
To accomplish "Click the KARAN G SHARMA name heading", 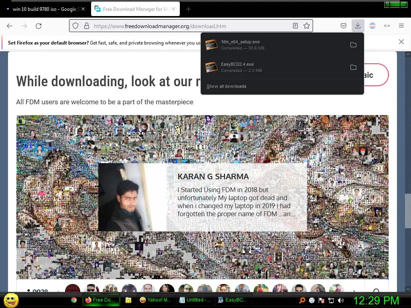I will (214, 176).
